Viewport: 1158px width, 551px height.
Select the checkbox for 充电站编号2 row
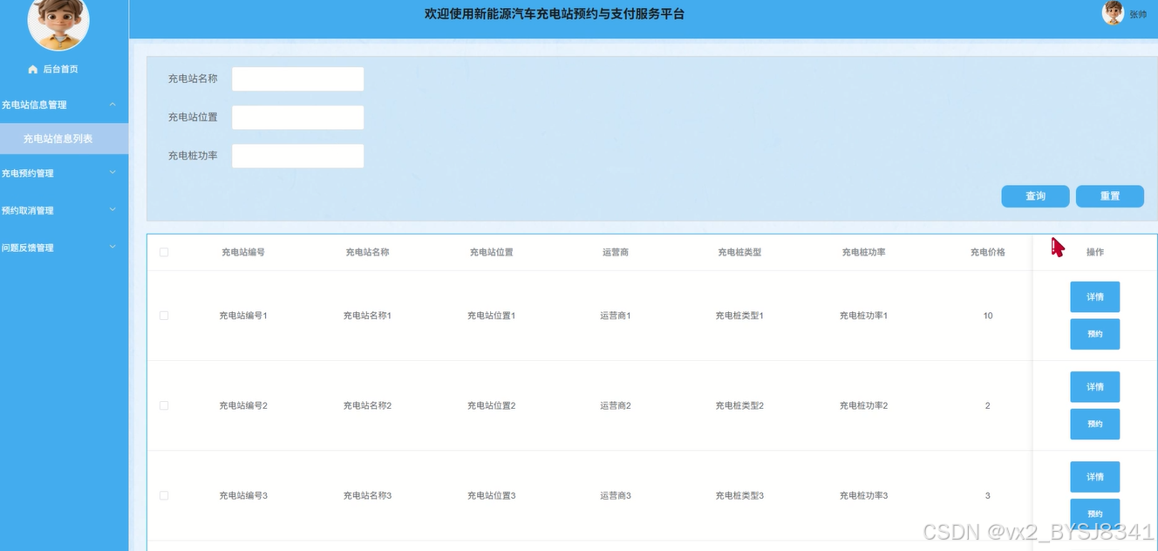pyautogui.click(x=164, y=405)
